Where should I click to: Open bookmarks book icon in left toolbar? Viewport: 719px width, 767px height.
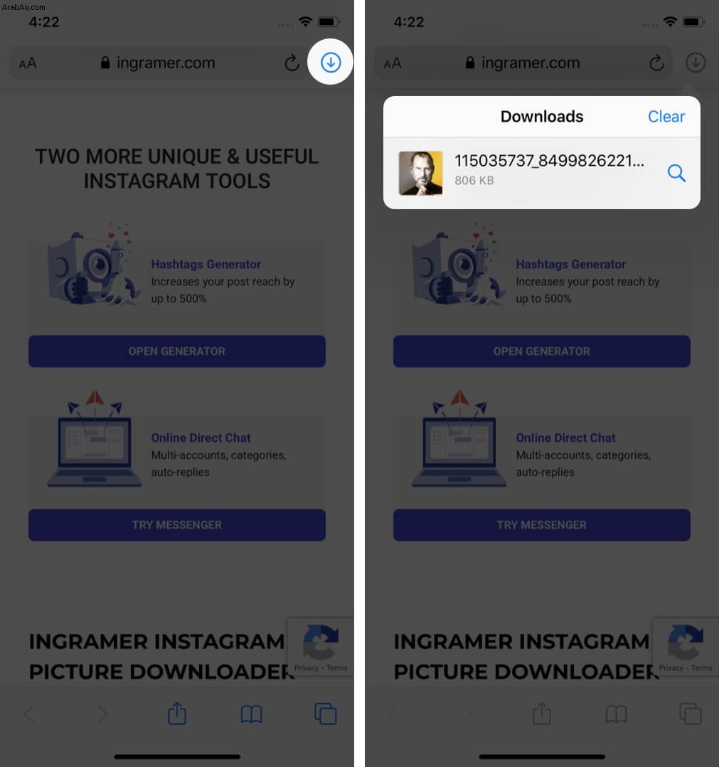click(x=251, y=714)
